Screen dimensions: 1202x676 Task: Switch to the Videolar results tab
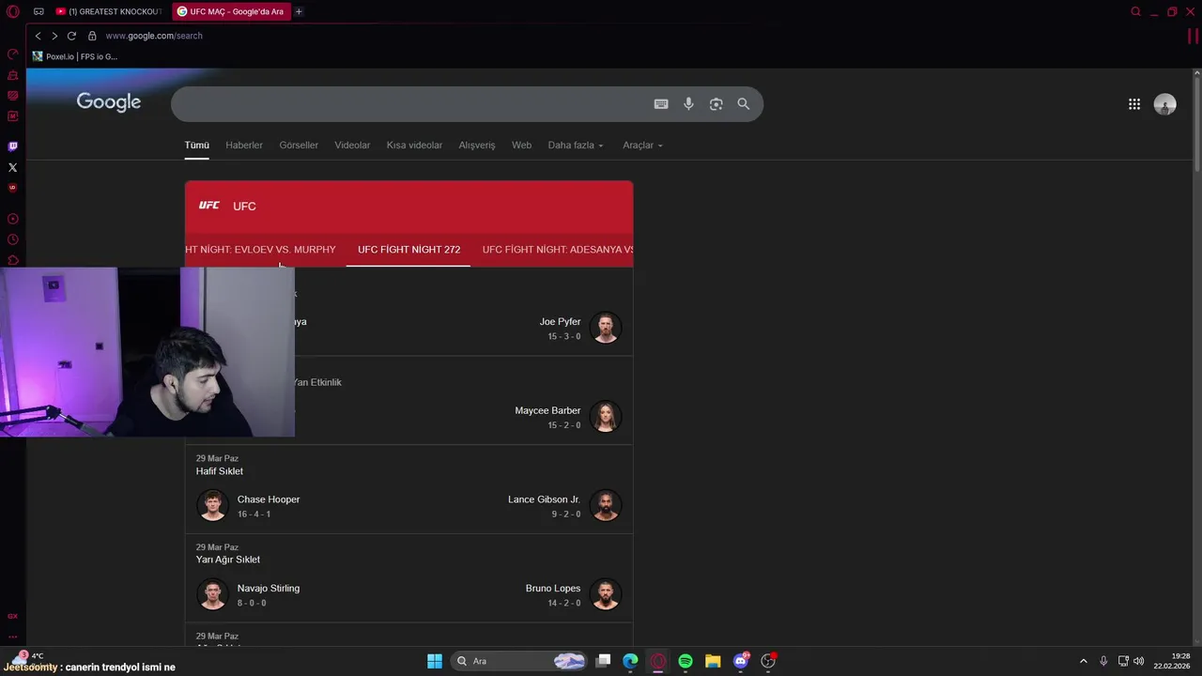[352, 146]
